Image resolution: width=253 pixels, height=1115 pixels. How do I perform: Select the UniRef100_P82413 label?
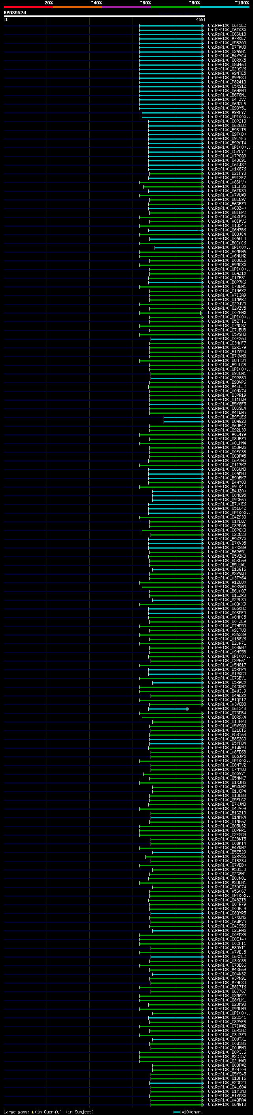tap(227, 82)
